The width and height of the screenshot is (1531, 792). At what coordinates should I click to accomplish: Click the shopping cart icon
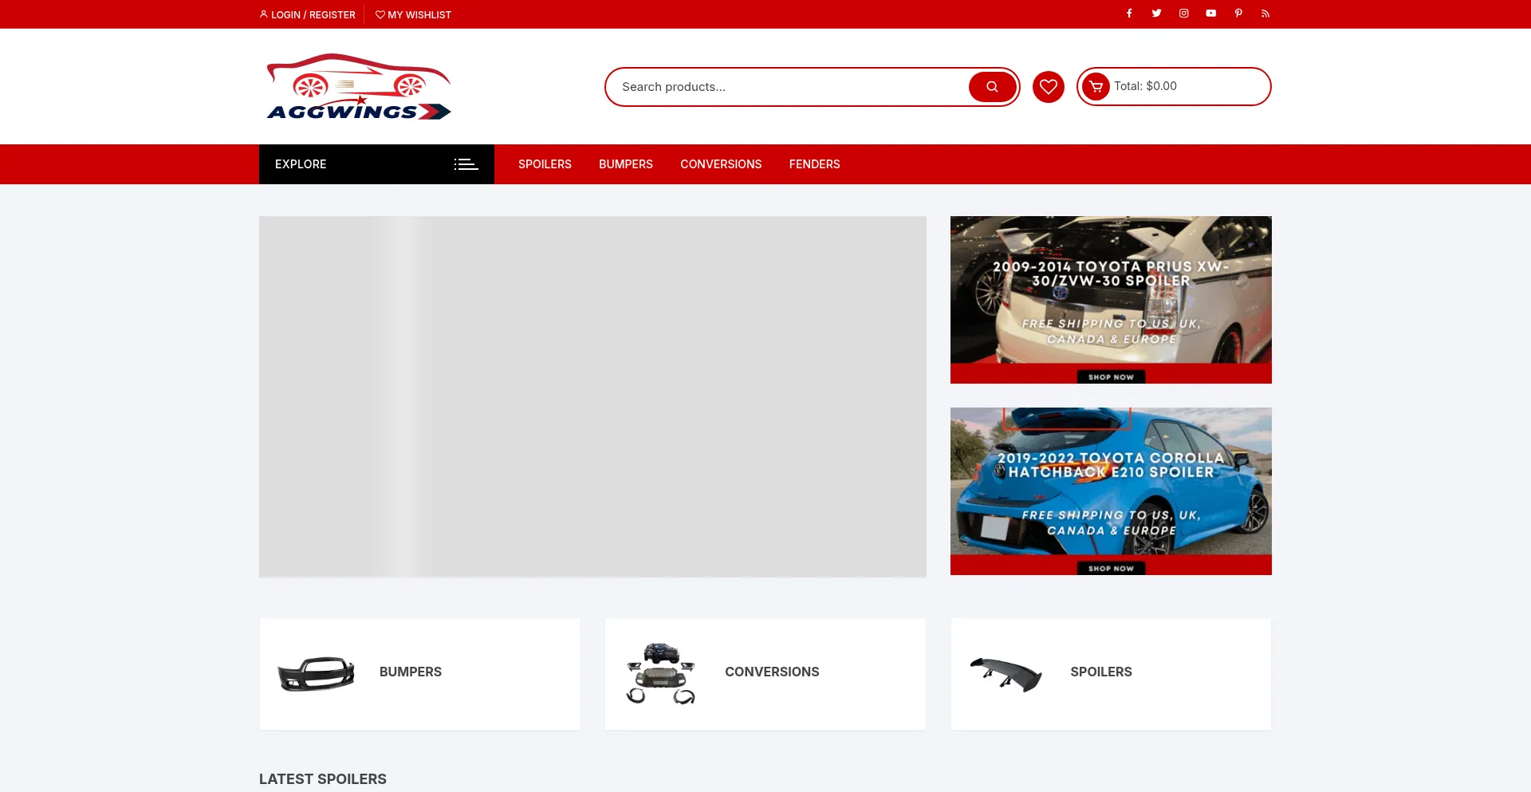pyautogui.click(x=1096, y=87)
